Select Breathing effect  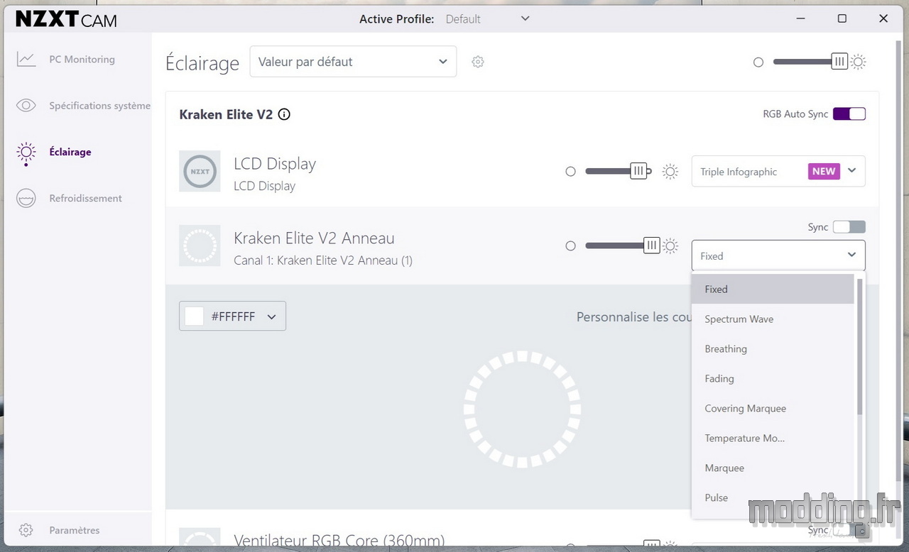coord(773,349)
